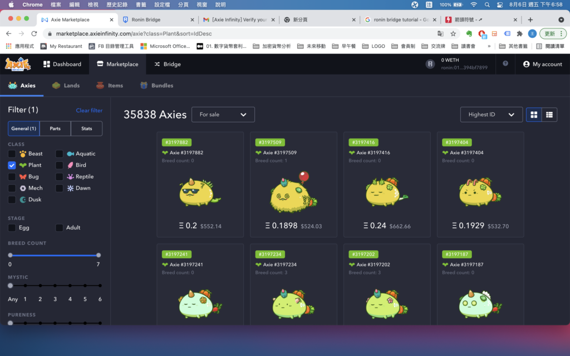Check the Aquatic class checkbox
Image resolution: width=570 pixels, height=356 pixels.
click(x=59, y=154)
